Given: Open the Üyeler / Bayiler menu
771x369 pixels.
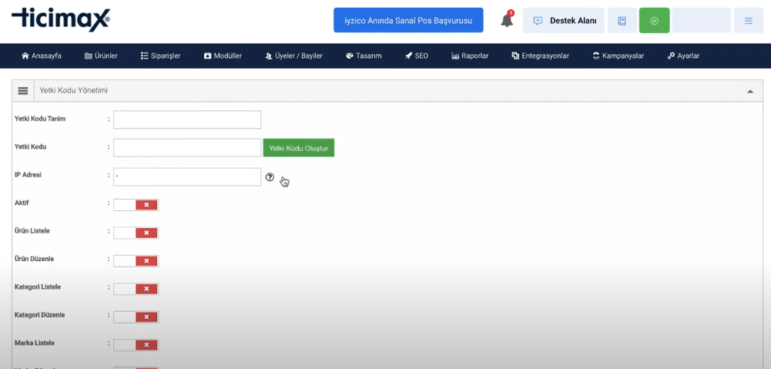Looking at the screenshot, I should point(293,56).
